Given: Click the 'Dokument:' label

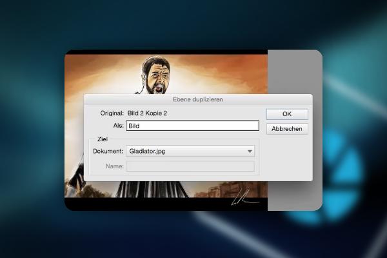Looking at the screenshot, I should click(108, 151).
